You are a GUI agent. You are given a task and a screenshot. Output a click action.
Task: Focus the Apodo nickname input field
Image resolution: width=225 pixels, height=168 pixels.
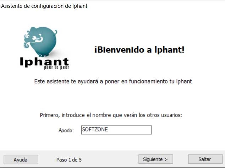point(116,130)
